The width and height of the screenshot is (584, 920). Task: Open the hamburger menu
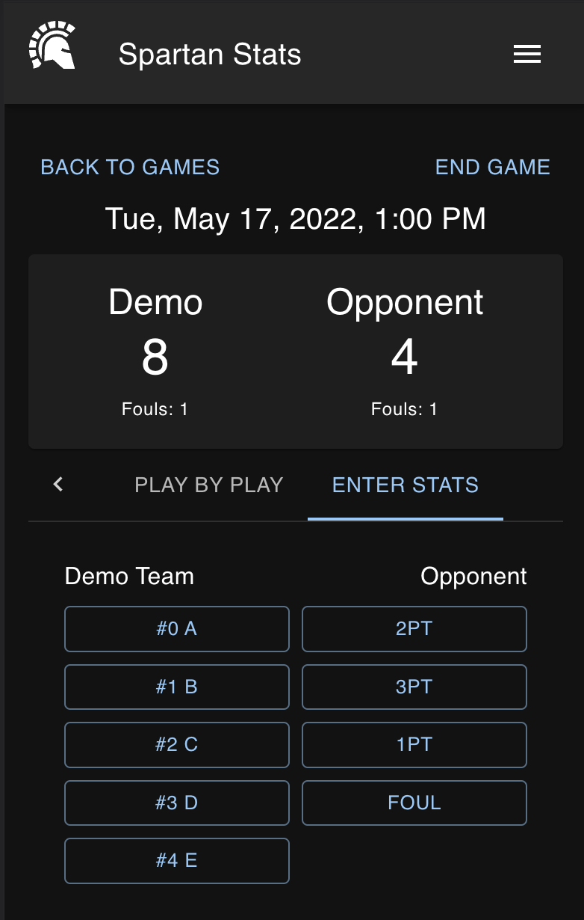point(527,54)
